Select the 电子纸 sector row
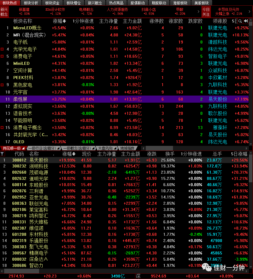Screen dimensions: 253x279 [124, 42]
